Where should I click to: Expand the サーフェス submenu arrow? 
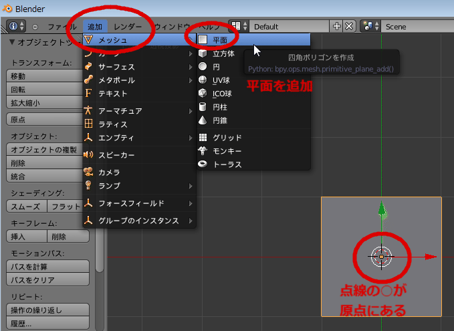(x=191, y=67)
